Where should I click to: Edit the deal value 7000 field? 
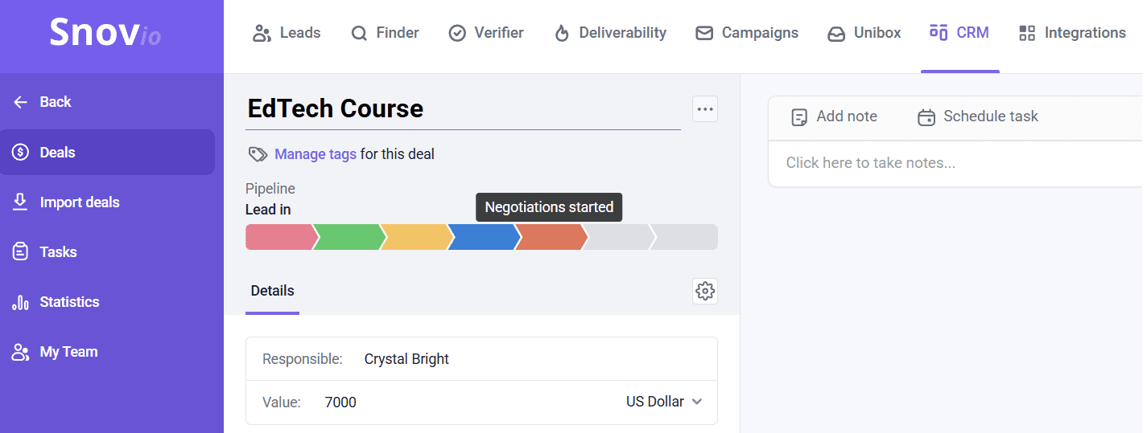click(x=340, y=402)
